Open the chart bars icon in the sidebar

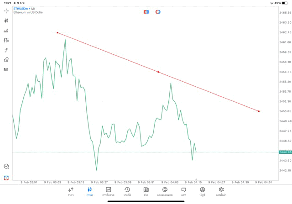tap(6, 31)
